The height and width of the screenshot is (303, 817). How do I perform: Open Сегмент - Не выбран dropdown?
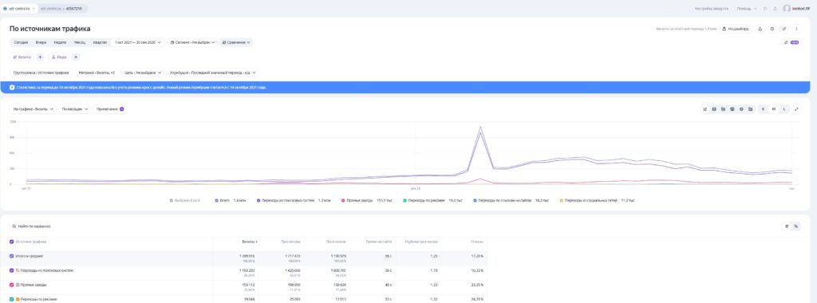[193, 43]
